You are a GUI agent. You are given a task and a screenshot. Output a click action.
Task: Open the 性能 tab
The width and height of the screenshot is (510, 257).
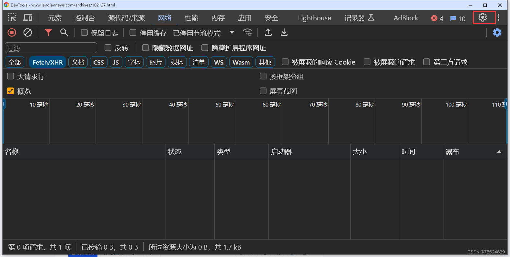191,18
